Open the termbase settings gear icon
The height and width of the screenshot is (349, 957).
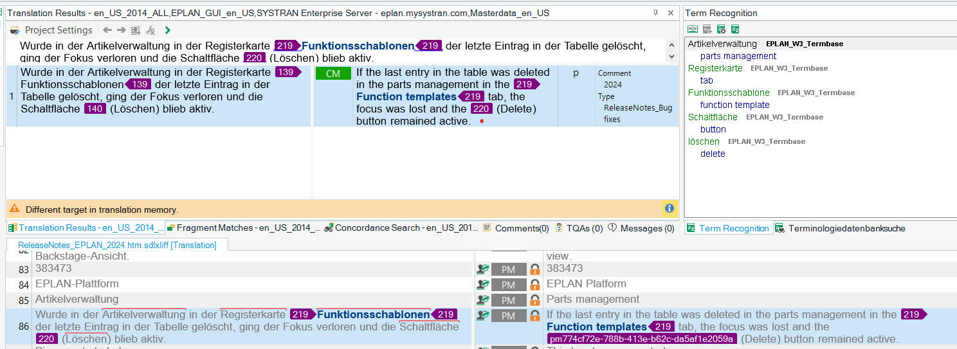(x=721, y=29)
